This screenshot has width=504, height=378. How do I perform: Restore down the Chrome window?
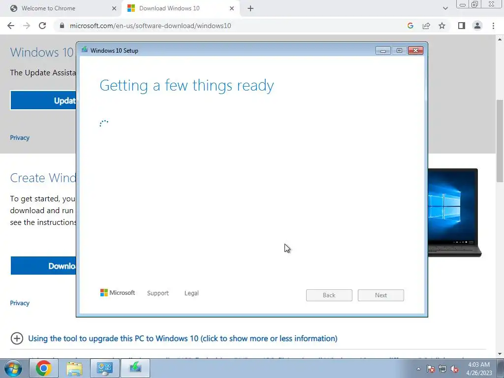[x=474, y=4]
